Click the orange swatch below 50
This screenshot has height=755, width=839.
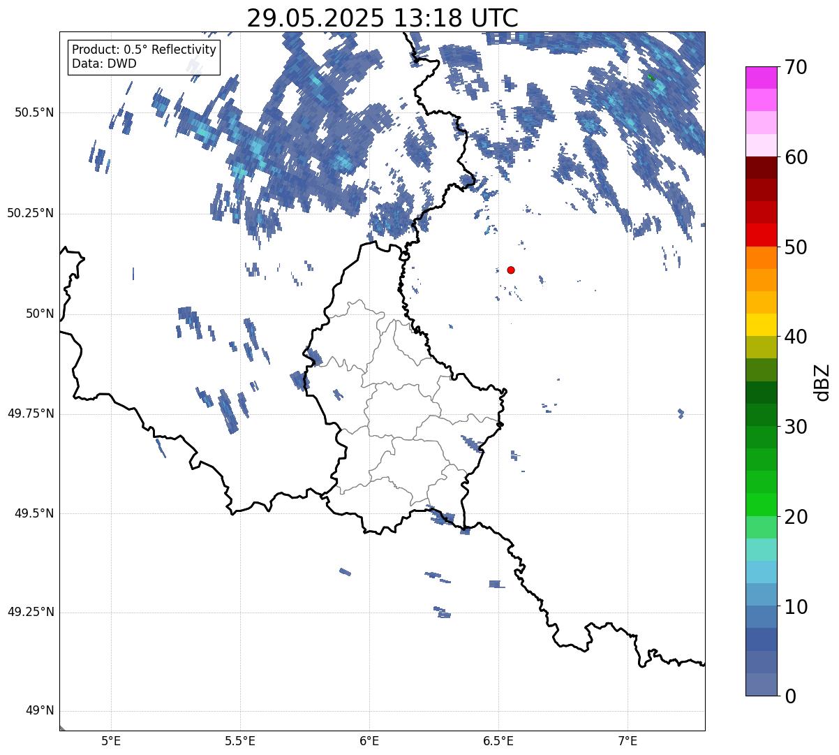(761, 257)
